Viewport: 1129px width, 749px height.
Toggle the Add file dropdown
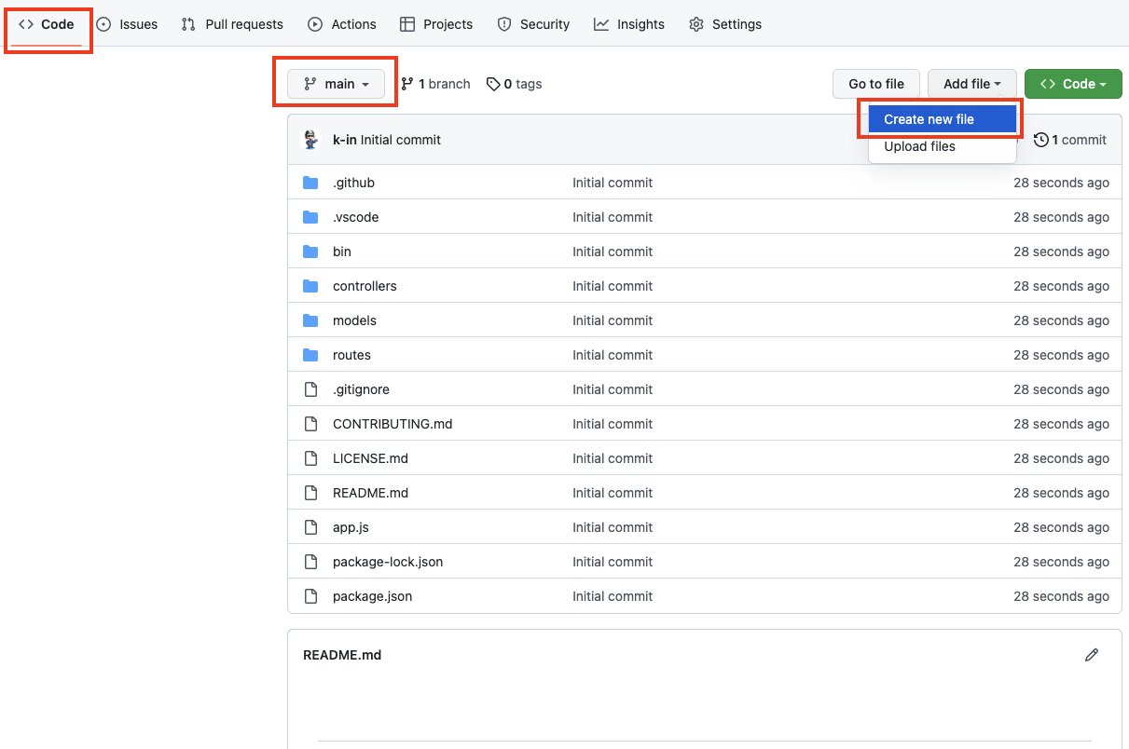[972, 84]
